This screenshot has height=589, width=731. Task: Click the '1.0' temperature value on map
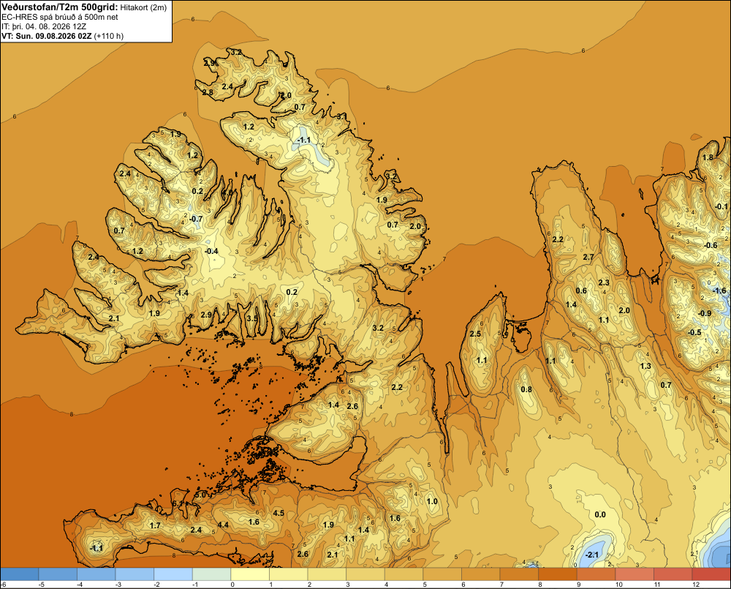(432, 501)
